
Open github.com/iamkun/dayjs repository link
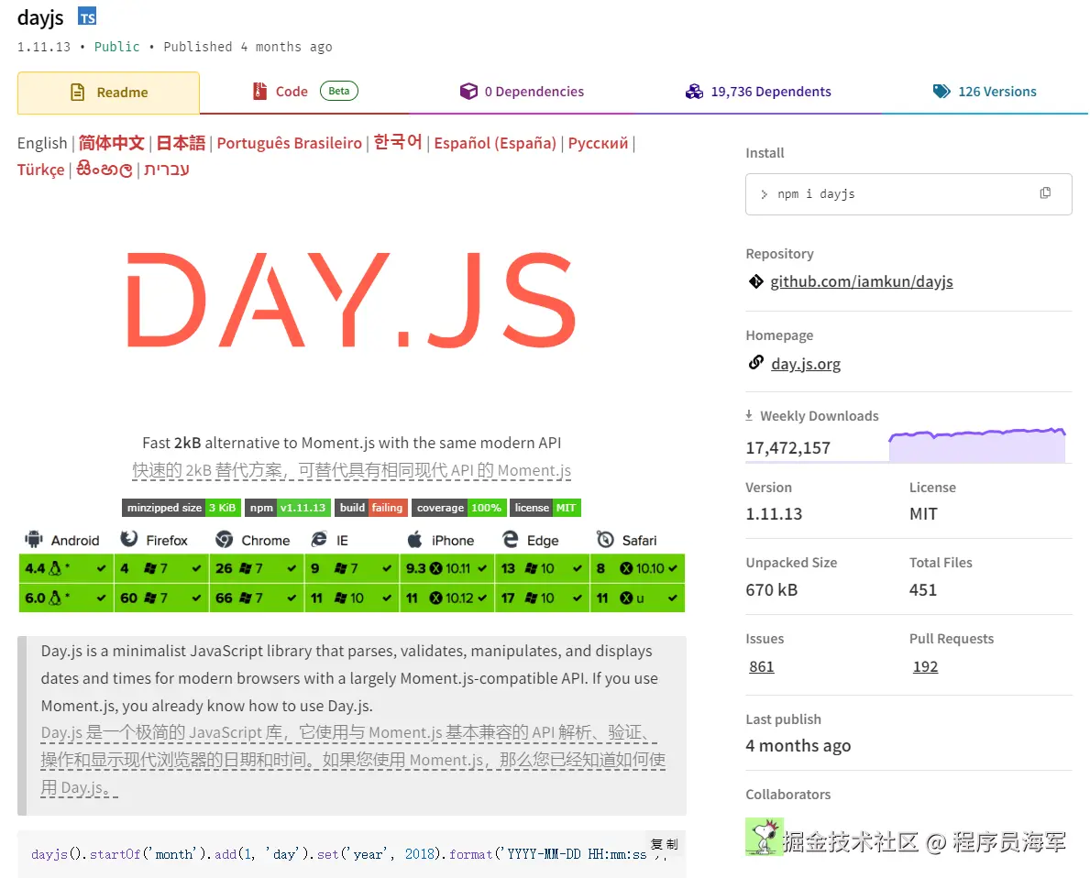pyautogui.click(x=862, y=281)
